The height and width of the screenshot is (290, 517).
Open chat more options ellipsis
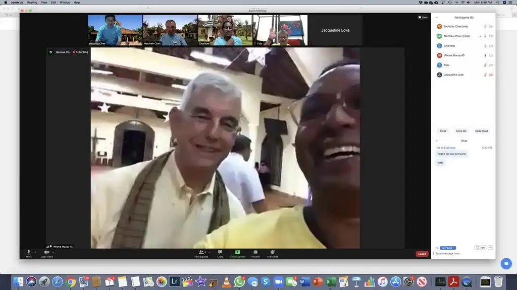(x=490, y=248)
